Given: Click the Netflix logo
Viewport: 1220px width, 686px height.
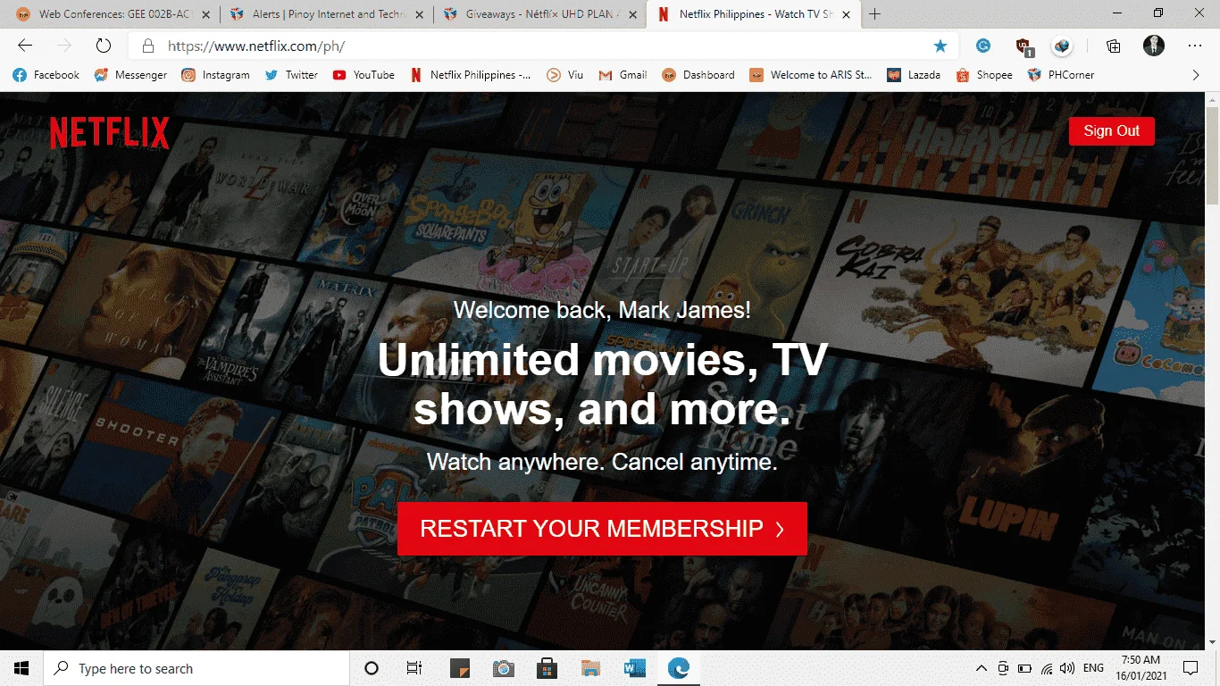Looking at the screenshot, I should click(110, 133).
